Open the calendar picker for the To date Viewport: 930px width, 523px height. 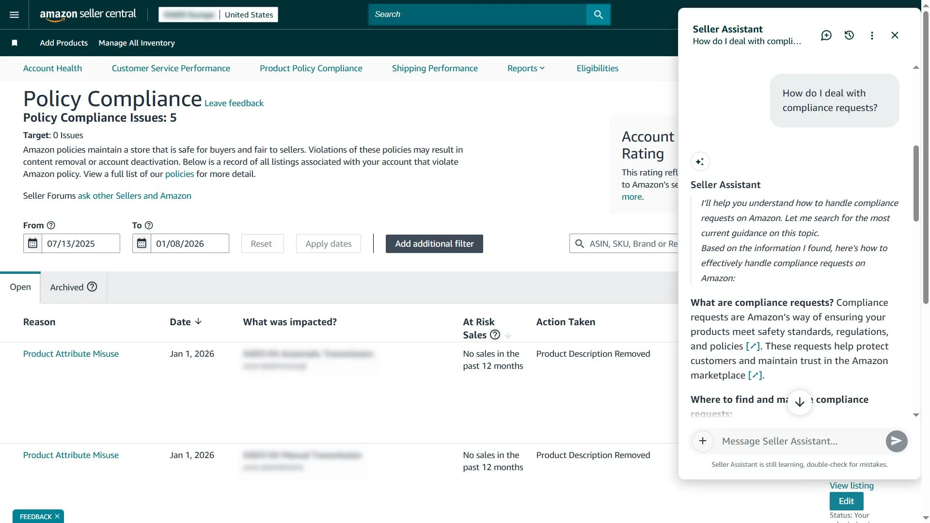coord(141,243)
